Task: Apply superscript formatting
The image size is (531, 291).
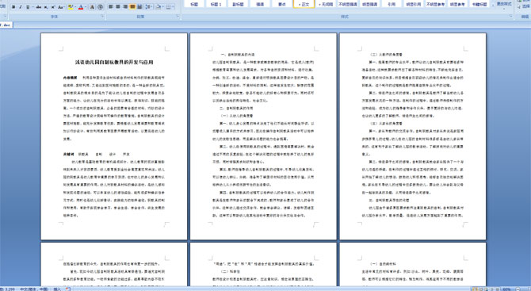Action: point(53,7)
